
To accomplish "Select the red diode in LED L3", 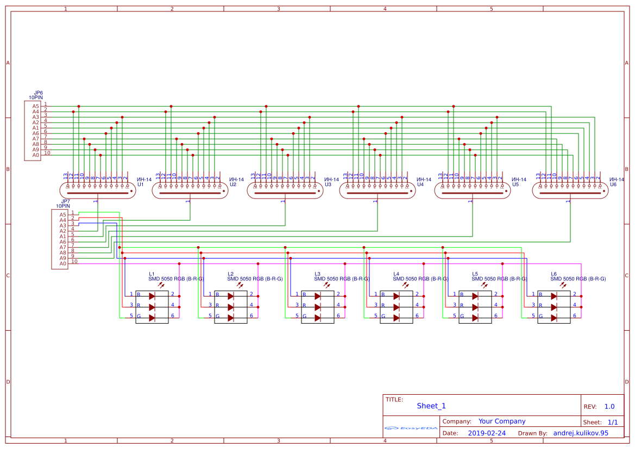I will [317, 307].
